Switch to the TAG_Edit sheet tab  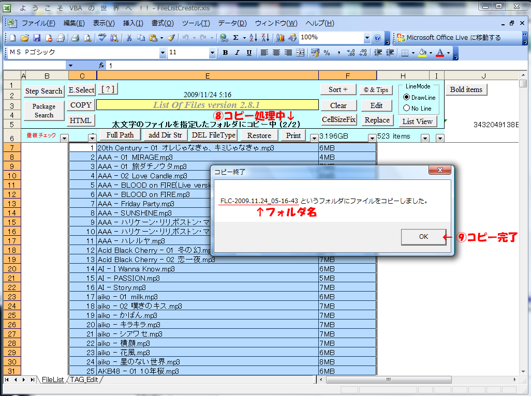pyautogui.click(x=84, y=380)
